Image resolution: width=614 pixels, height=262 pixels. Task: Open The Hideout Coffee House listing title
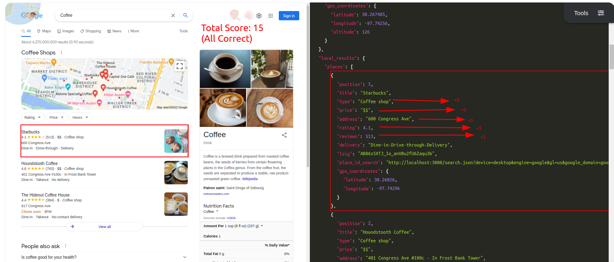(x=45, y=195)
